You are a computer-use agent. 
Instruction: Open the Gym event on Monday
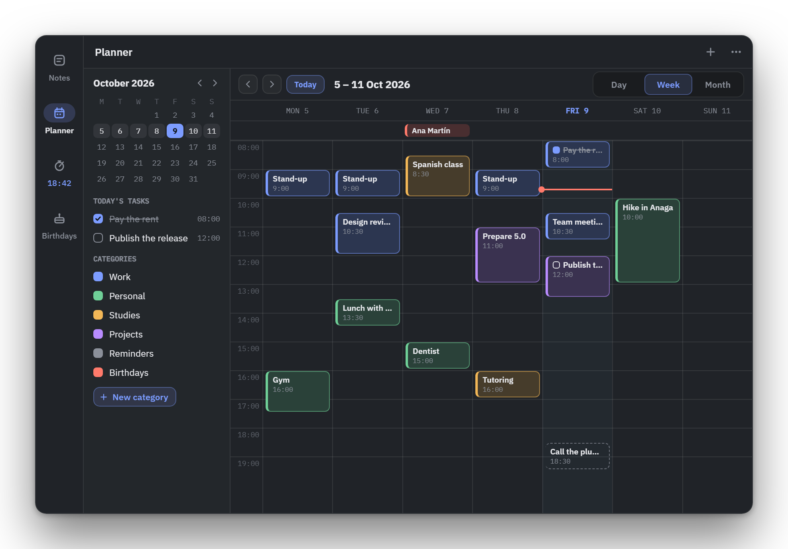pyautogui.click(x=297, y=391)
